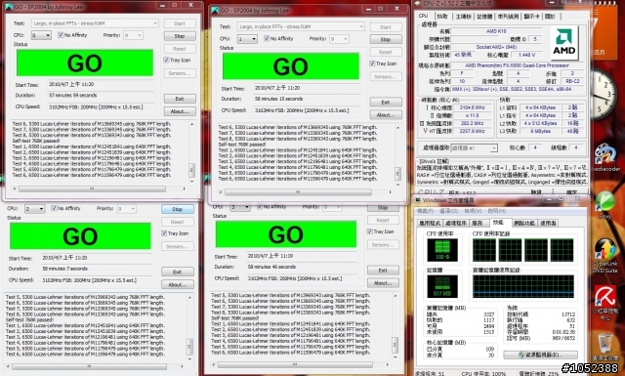Click Stop in the CPU 1 window

tap(386, 39)
